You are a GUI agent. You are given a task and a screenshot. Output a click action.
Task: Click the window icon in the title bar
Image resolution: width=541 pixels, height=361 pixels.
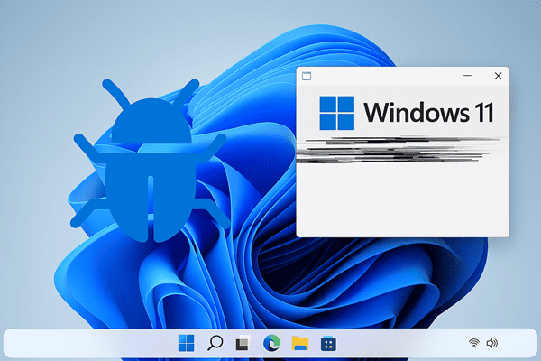[x=307, y=76]
